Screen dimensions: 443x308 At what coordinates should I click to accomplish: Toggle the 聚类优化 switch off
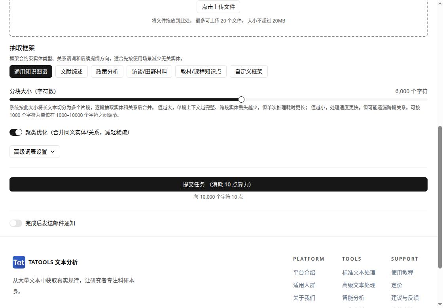pos(16,132)
